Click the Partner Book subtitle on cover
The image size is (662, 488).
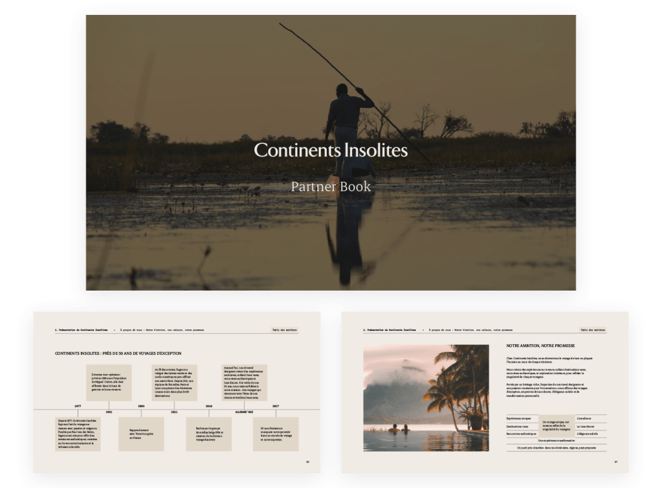tap(331, 186)
